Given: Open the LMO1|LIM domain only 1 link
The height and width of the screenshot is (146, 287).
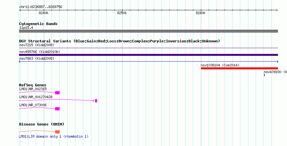Looking at the screenshot, I should tap(54, 136).
